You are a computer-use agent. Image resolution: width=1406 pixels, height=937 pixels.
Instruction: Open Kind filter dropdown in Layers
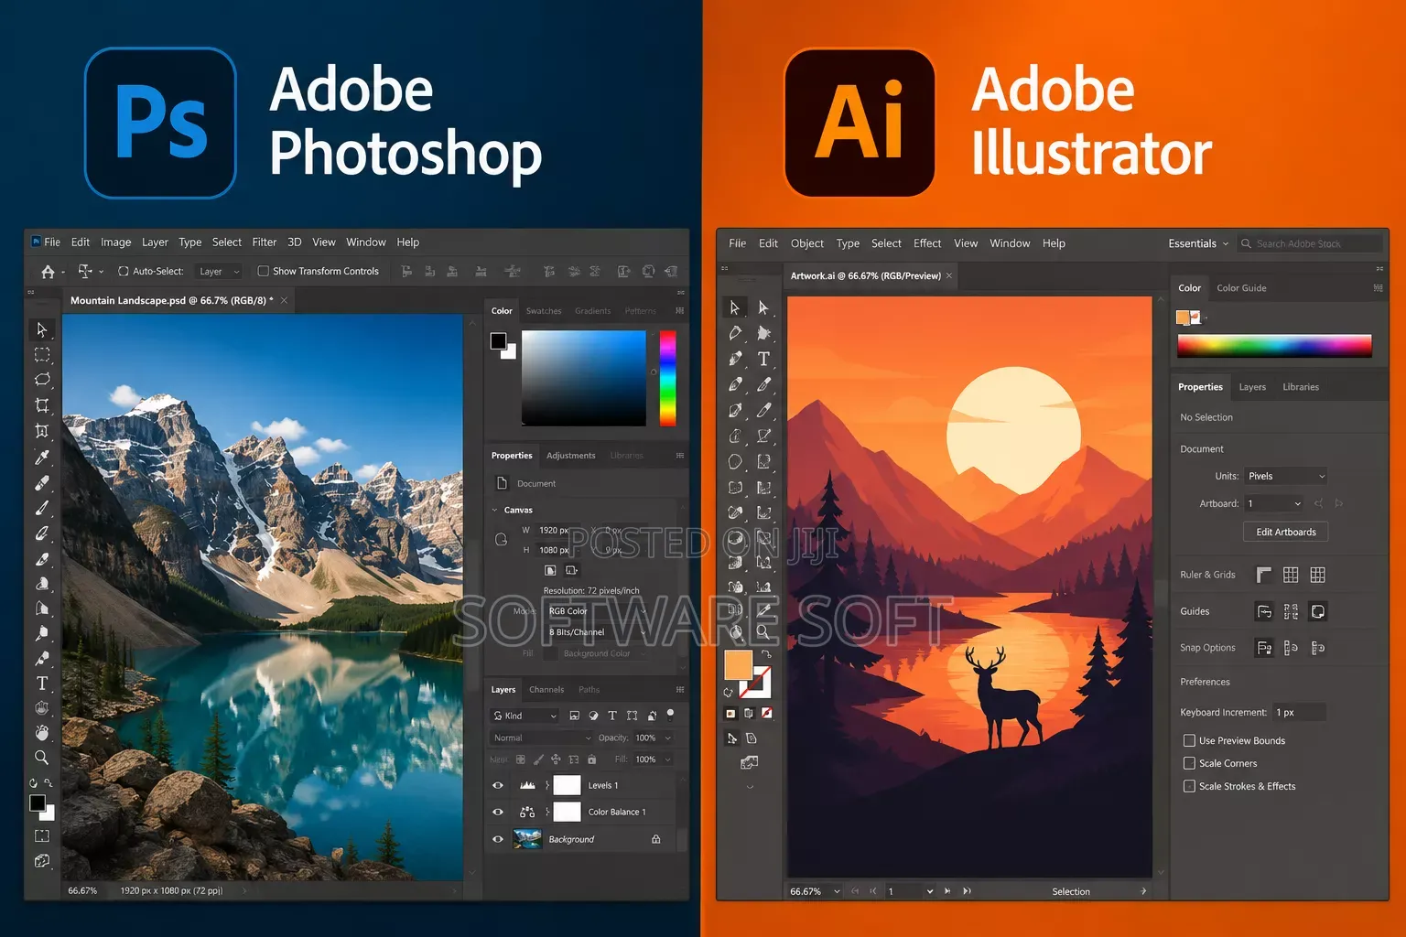tap(525, 716)
